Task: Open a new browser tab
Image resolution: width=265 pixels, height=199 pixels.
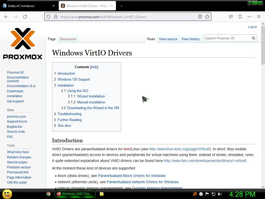Action: pos(122,6)
